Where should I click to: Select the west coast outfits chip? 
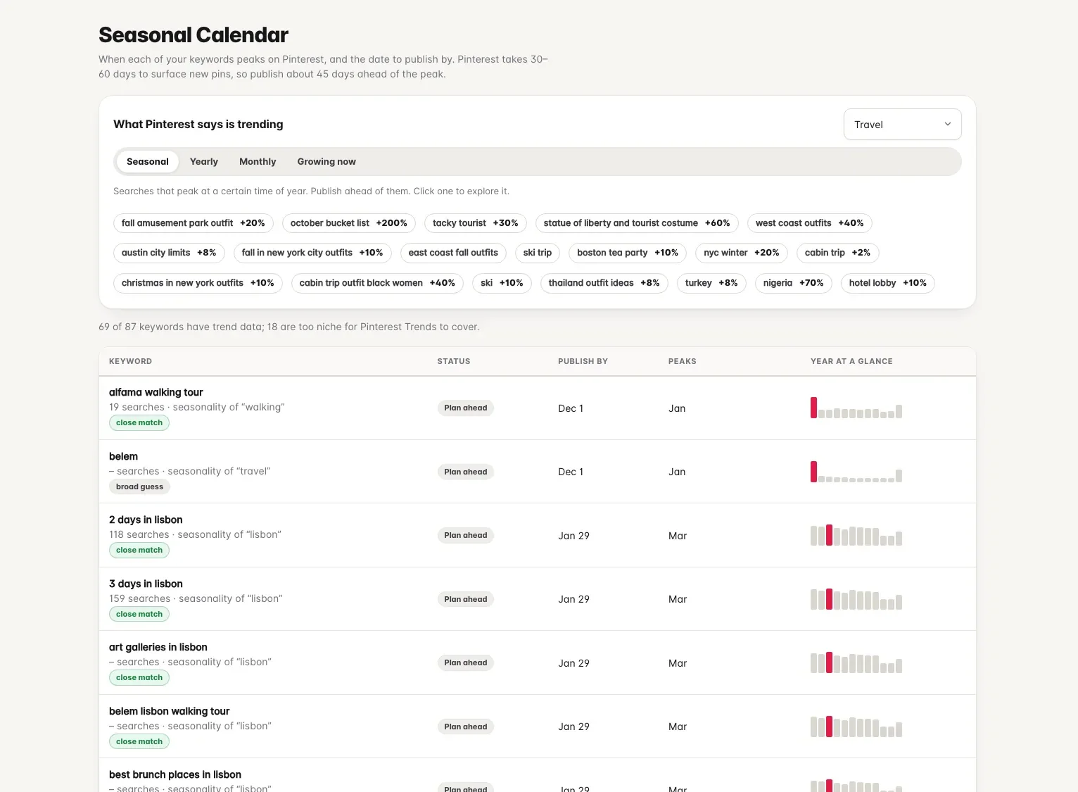pos(810,223)
